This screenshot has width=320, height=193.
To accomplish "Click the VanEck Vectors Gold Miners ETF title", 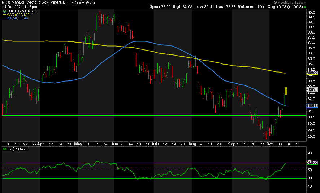I will 40,3.
